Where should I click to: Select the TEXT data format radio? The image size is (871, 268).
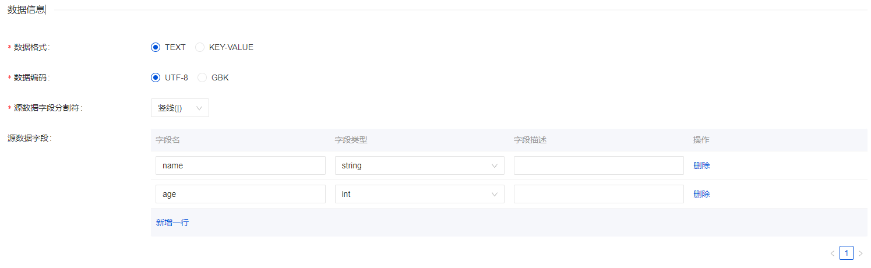tap(156, 48)
